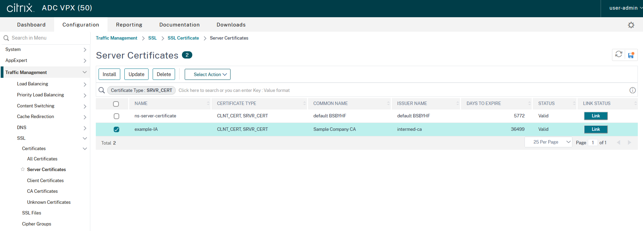
Task: Check the ns-server-certificate row checkbox
Action: [x=116, y=116]
